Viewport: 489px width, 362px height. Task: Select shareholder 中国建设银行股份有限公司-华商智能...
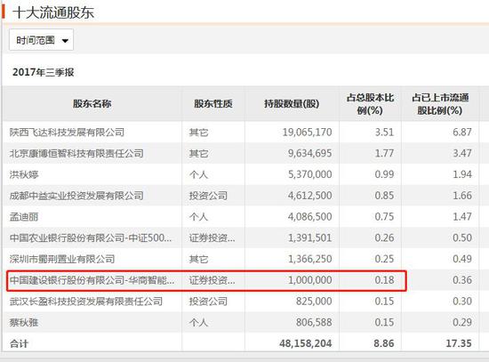[x=92, y=280]
